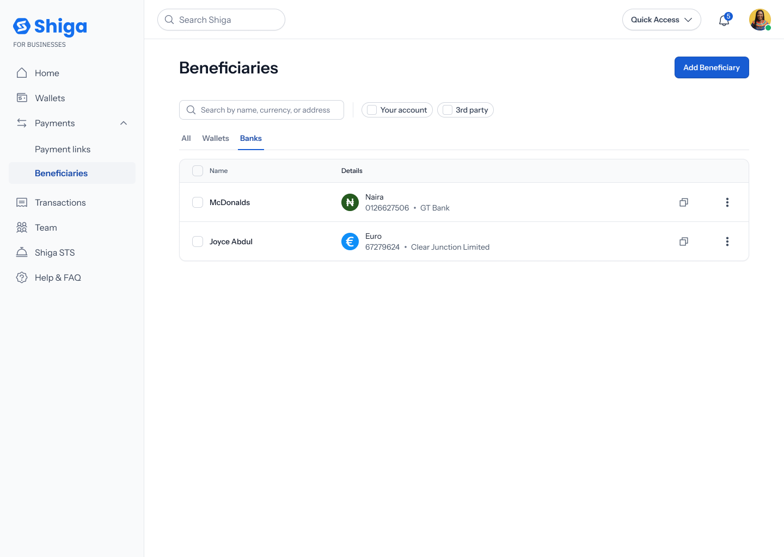Focus the Search Shiga field
784x557 pixels.
221,20
